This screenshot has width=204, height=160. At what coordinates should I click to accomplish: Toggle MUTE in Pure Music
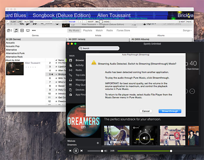(26, 22)
